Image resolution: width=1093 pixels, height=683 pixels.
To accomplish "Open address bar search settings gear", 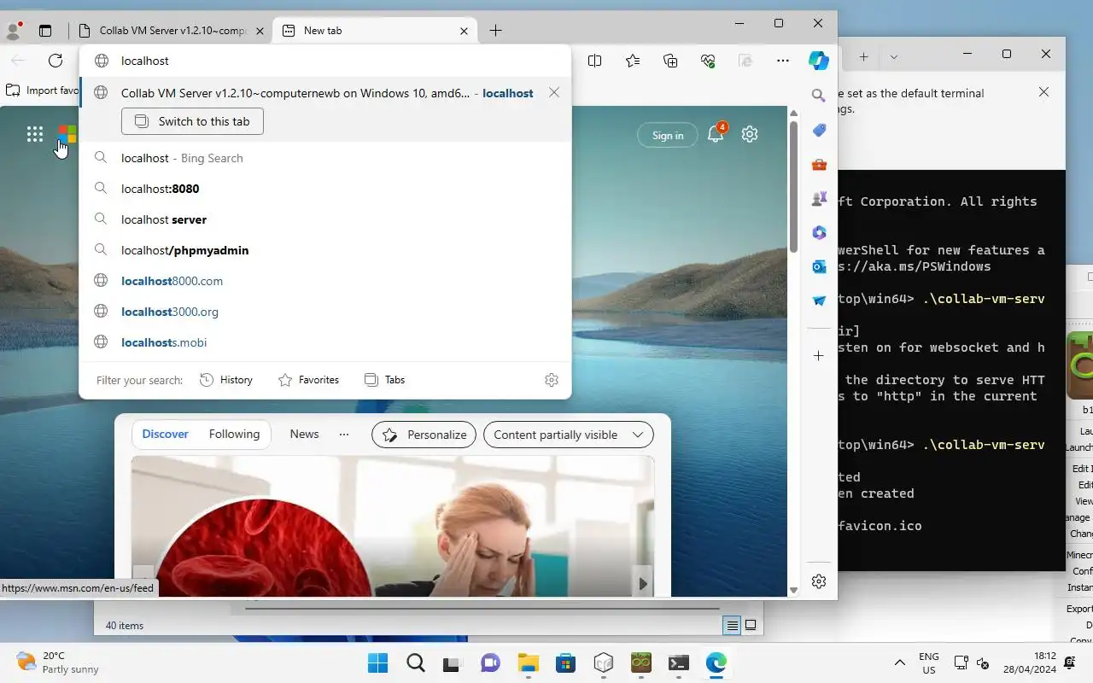I will pyautogui.click(x=552, y=380).
